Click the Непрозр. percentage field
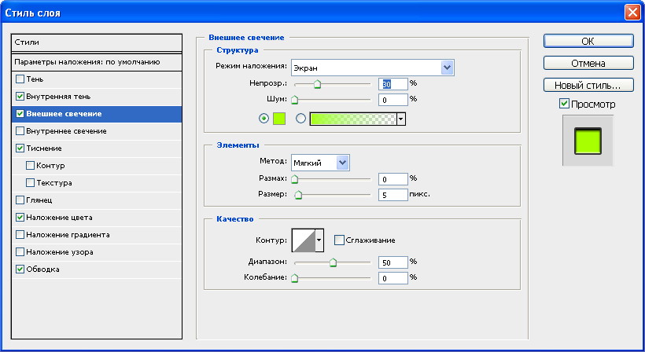Viewport: 645px width, 352px height. coord(393,84)
